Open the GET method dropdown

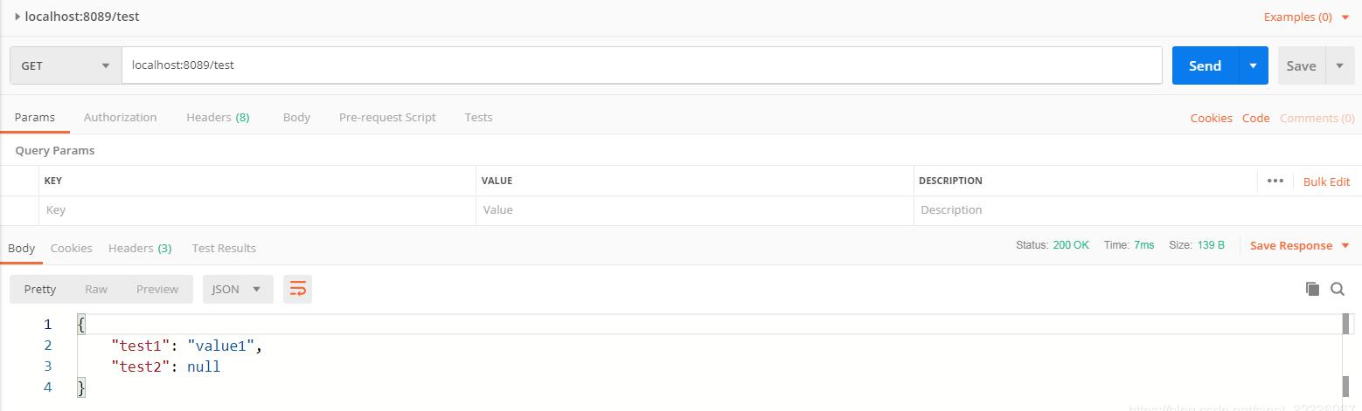coord(66,65)
